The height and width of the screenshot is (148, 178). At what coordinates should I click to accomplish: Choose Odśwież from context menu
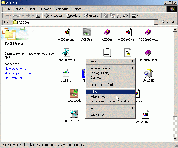(x=111, y=78)
